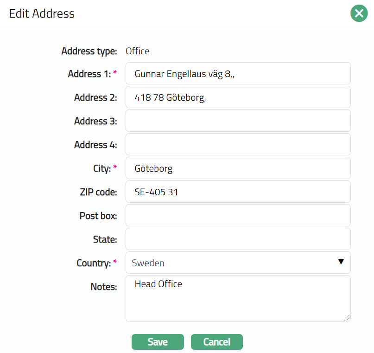Image resolution: width=374 pixels, height=353 pixels.
Task: Click into the Address 1 field
Action: click(238, 74)
